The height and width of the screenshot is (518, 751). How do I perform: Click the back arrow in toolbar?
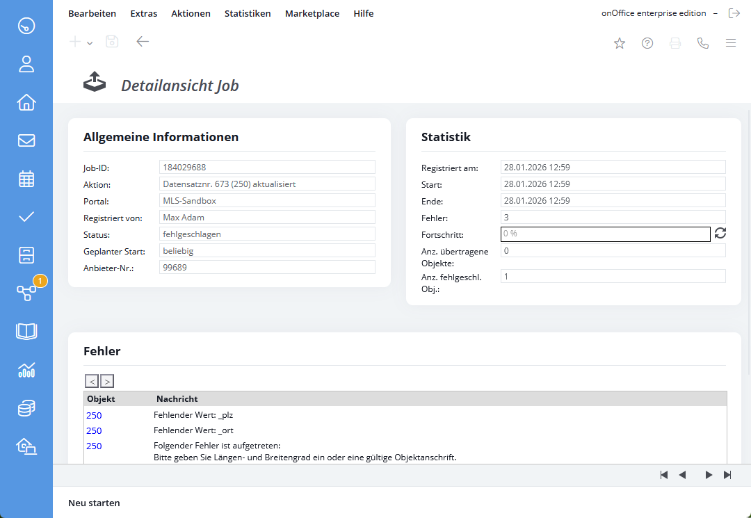click(143, 42)
